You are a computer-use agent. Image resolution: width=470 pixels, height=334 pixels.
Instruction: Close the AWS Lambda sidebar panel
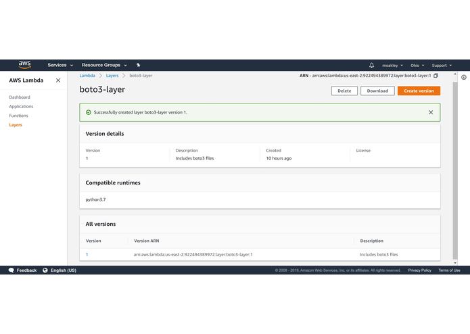coord(58,80)
